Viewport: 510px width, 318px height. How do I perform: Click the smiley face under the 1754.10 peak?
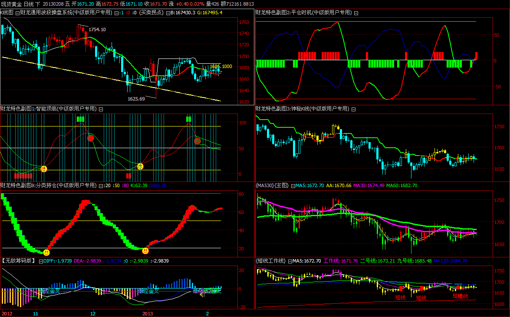(x=90, y=138)
